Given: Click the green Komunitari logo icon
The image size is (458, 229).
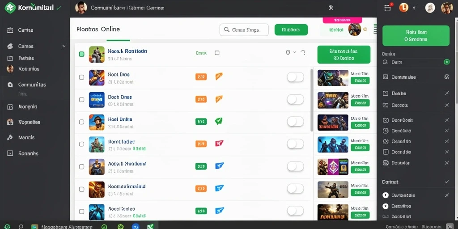Looking at the screenshot, I should (x=10, y=8).
